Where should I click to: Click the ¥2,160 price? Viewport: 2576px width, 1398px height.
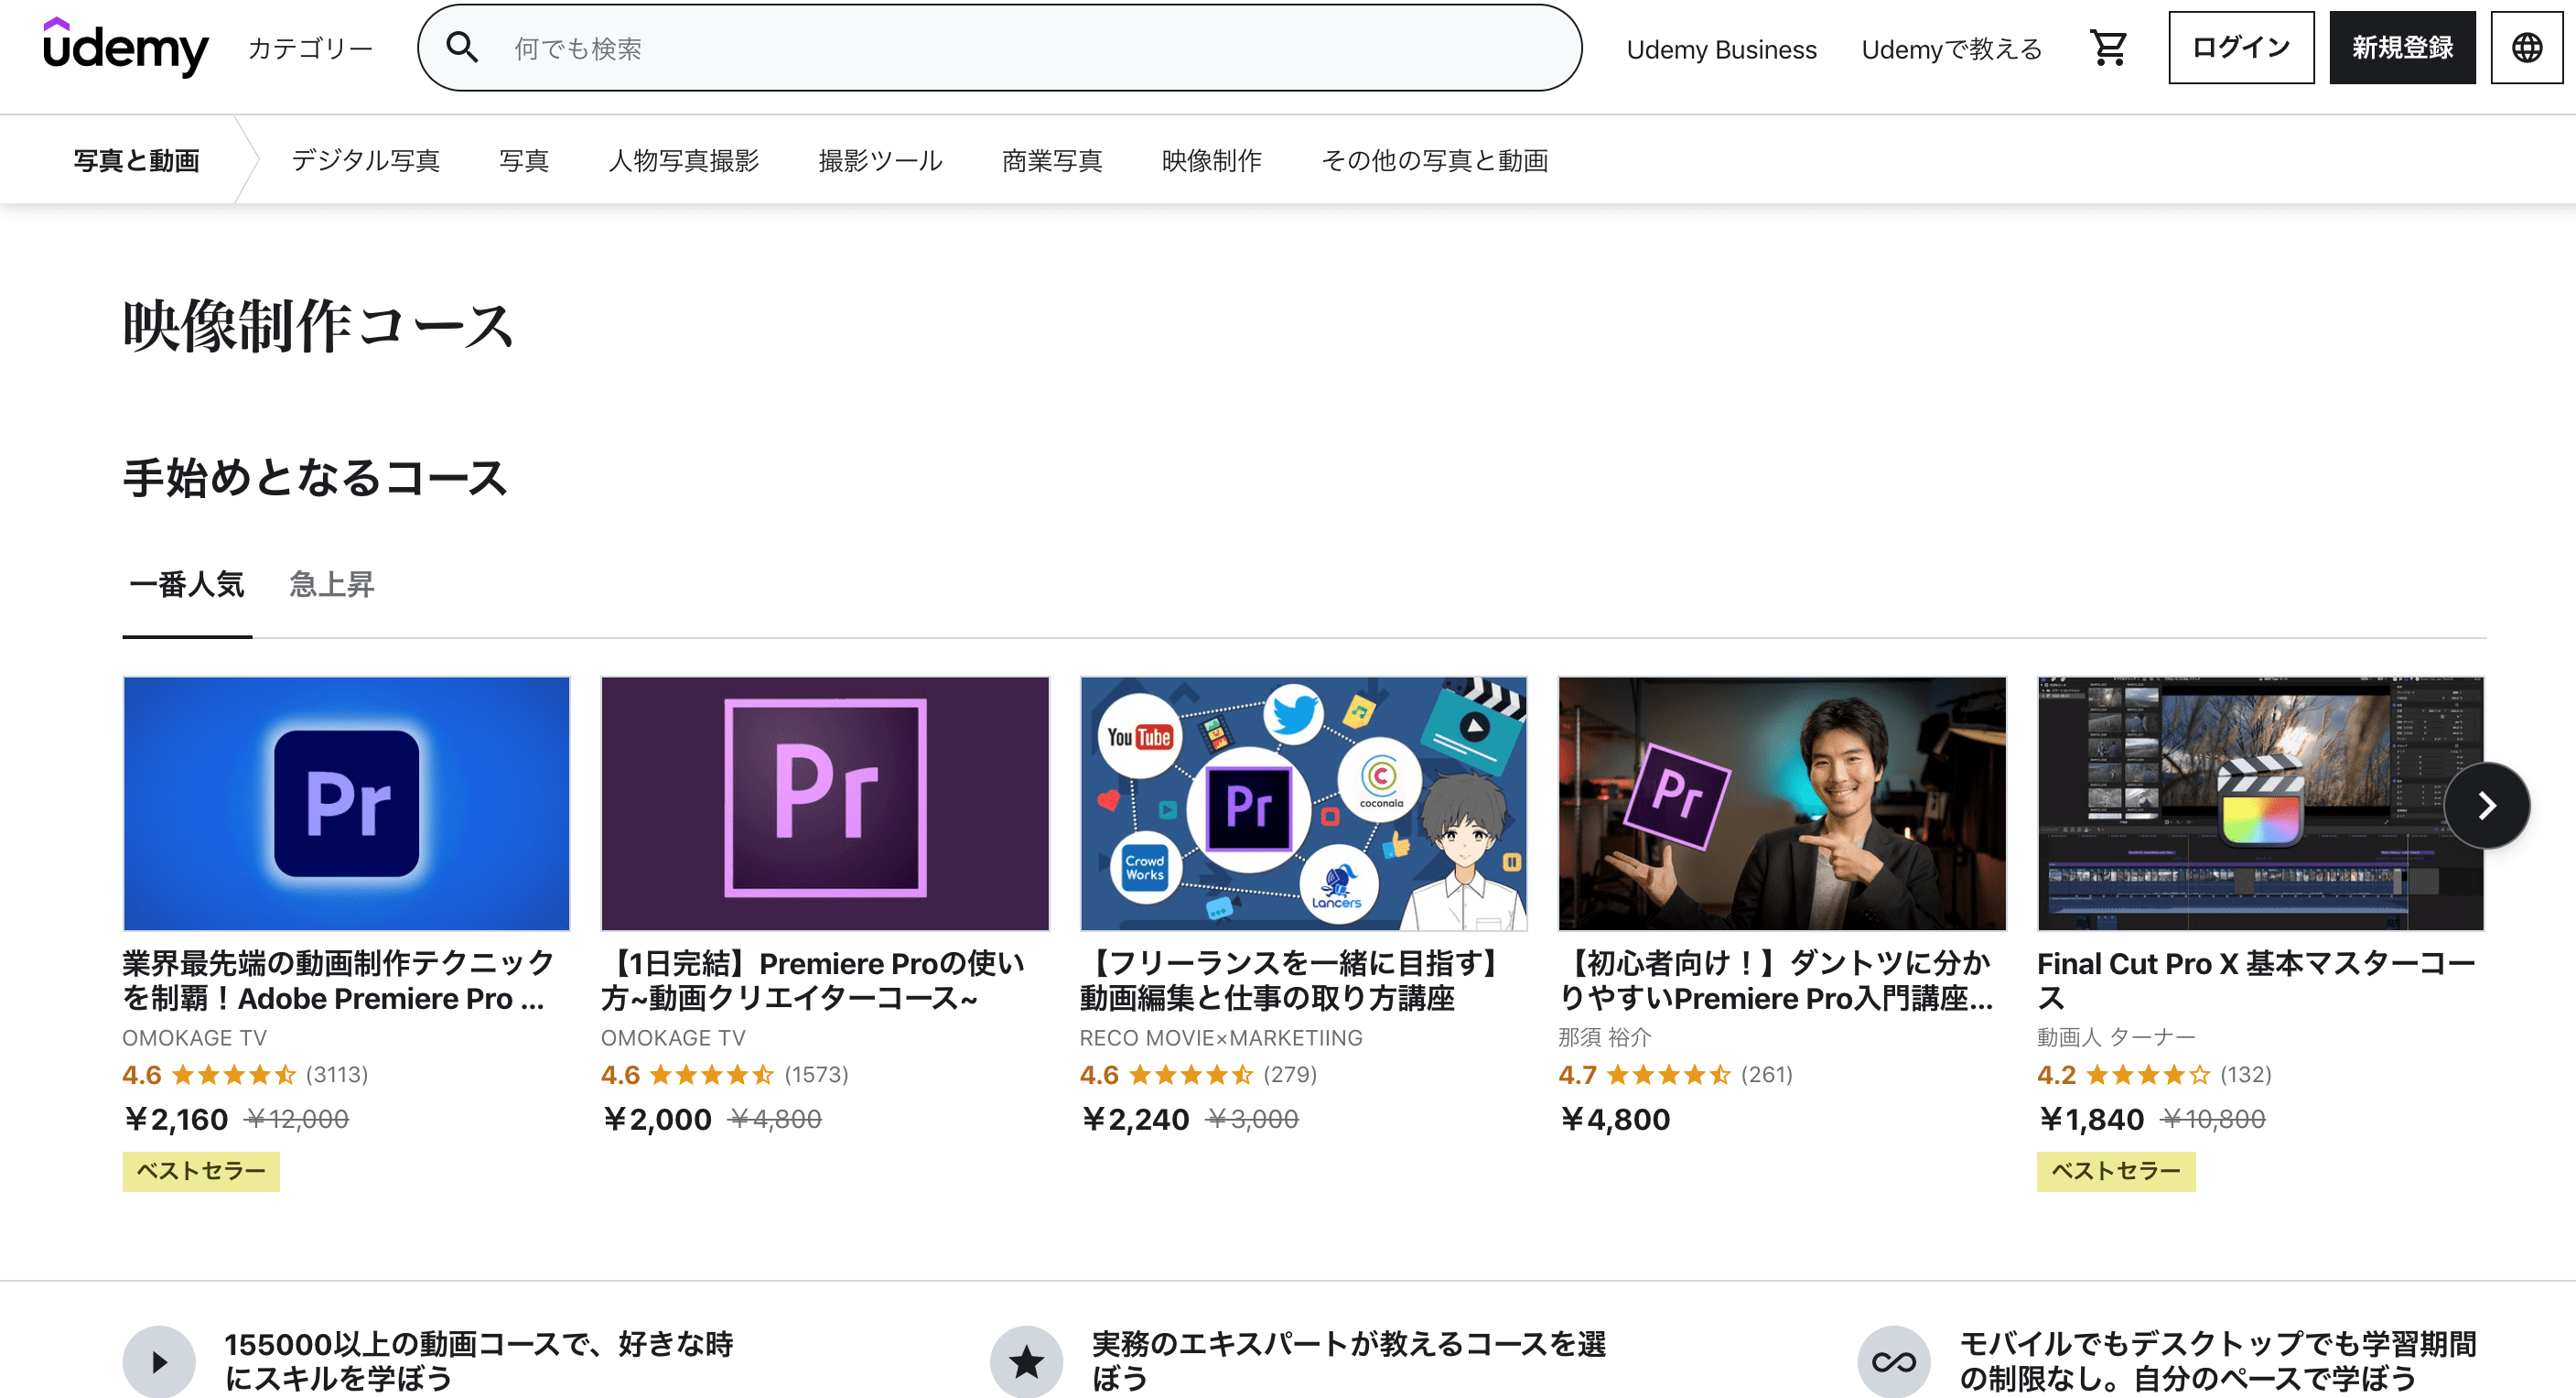pos(176,1119)
